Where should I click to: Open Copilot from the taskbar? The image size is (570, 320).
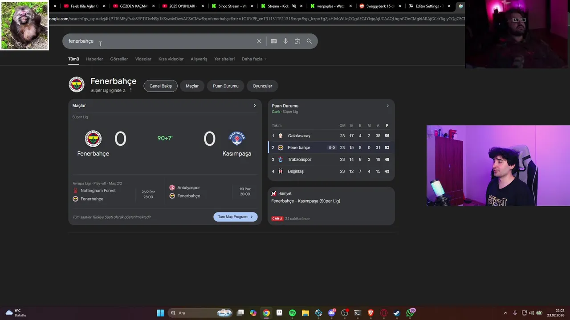click(253, 313)
